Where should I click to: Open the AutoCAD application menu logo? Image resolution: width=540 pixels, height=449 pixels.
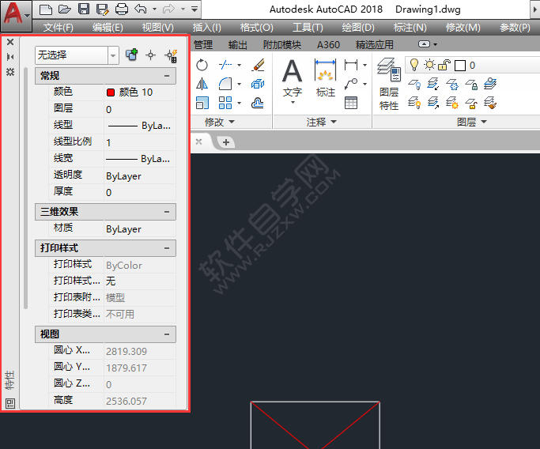click(x=15, y=14)
